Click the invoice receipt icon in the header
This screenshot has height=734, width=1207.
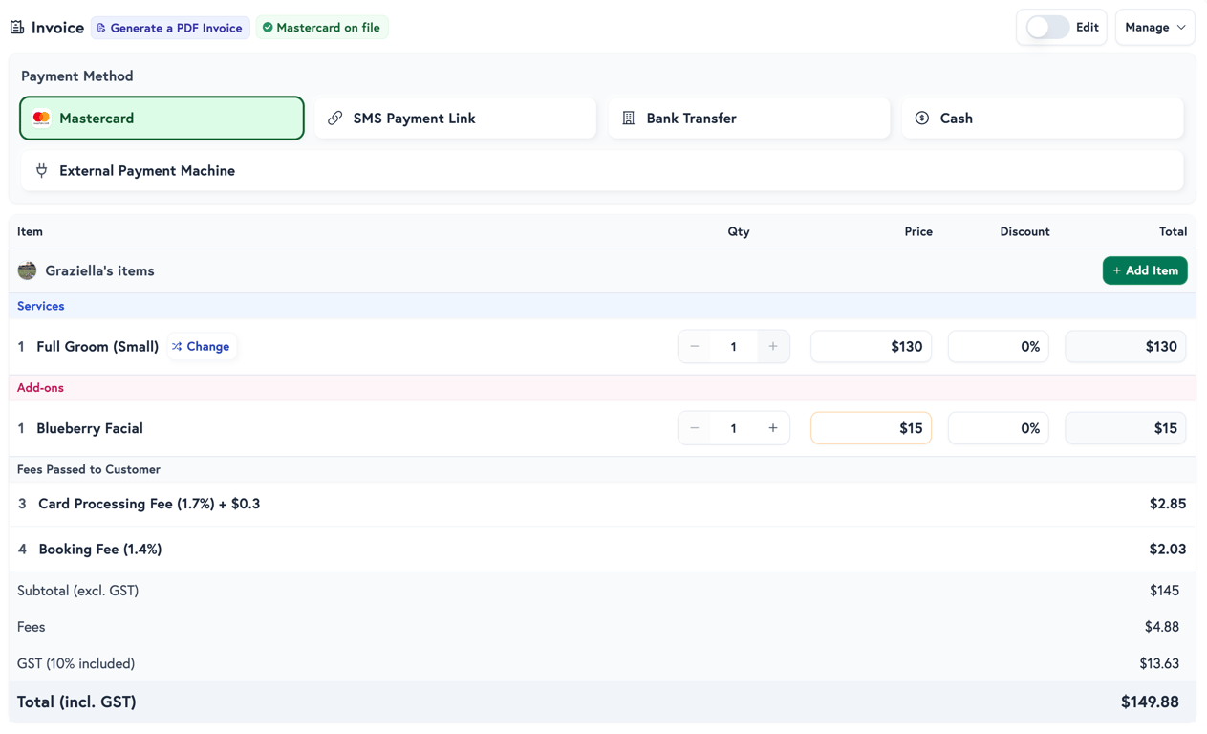[16, 27]
